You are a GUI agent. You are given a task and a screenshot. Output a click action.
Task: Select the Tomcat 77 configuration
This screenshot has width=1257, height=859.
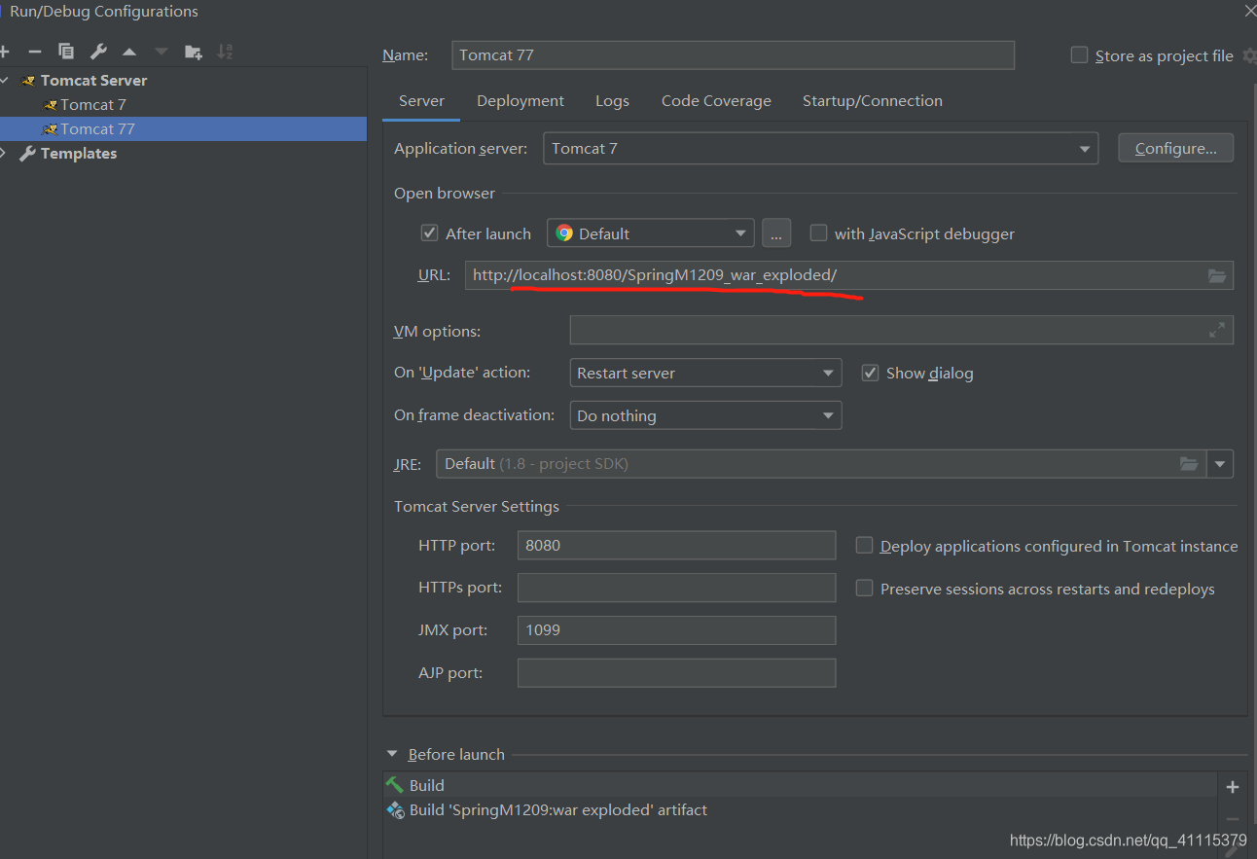[x=183, y=128]
